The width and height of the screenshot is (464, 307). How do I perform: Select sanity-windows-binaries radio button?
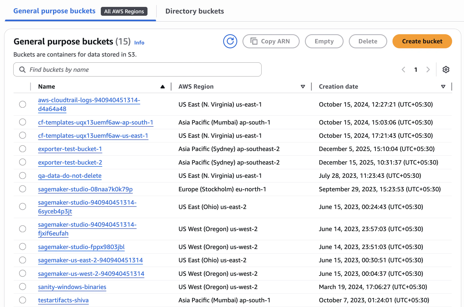click(23, 287)
